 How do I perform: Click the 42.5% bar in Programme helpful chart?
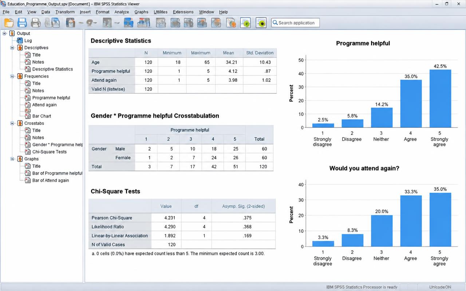tap(440, 99)
